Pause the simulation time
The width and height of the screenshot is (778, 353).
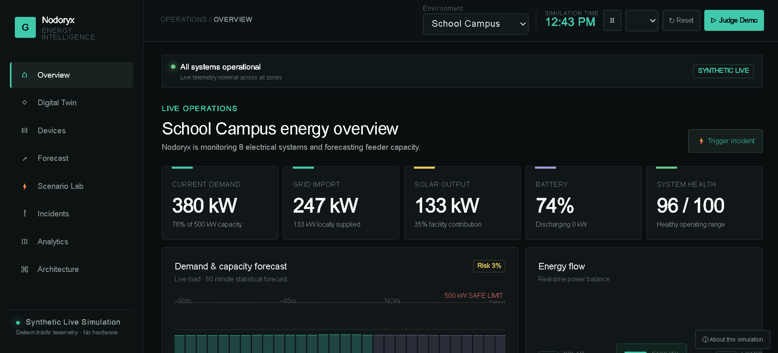click(612, 21)
